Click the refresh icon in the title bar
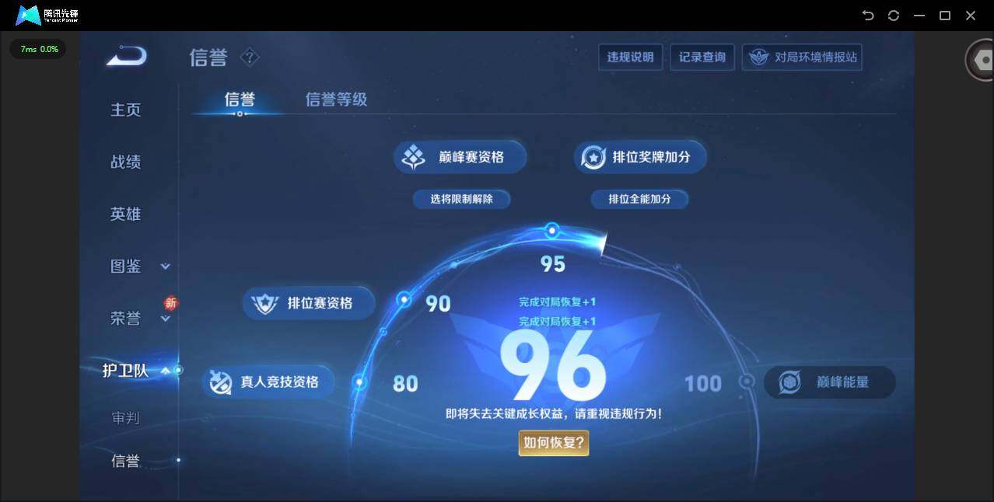This screenshot has width=994, height=502. coord(894,15)
